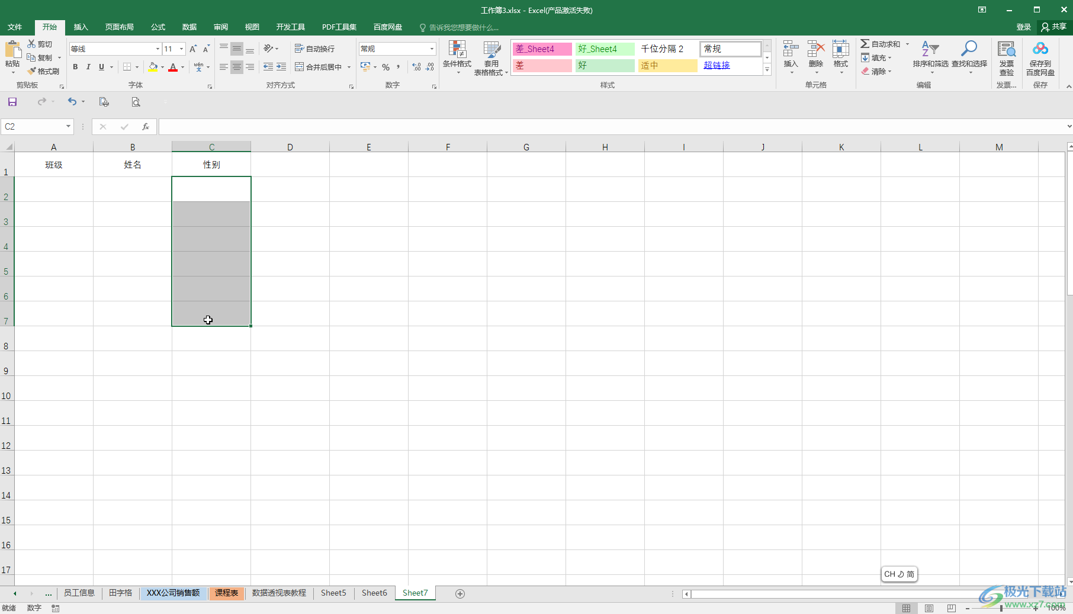Click the Cut (剪切) scissors icon

point(31,44)
